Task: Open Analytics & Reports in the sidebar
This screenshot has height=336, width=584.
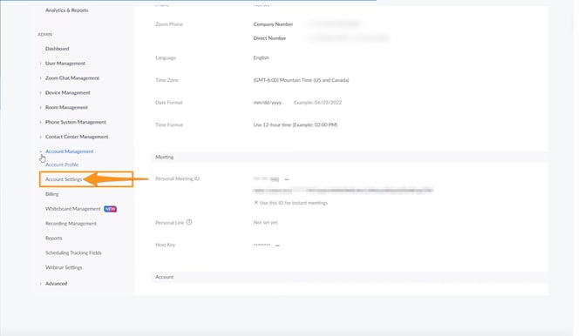Action: [x=67, y=10]
